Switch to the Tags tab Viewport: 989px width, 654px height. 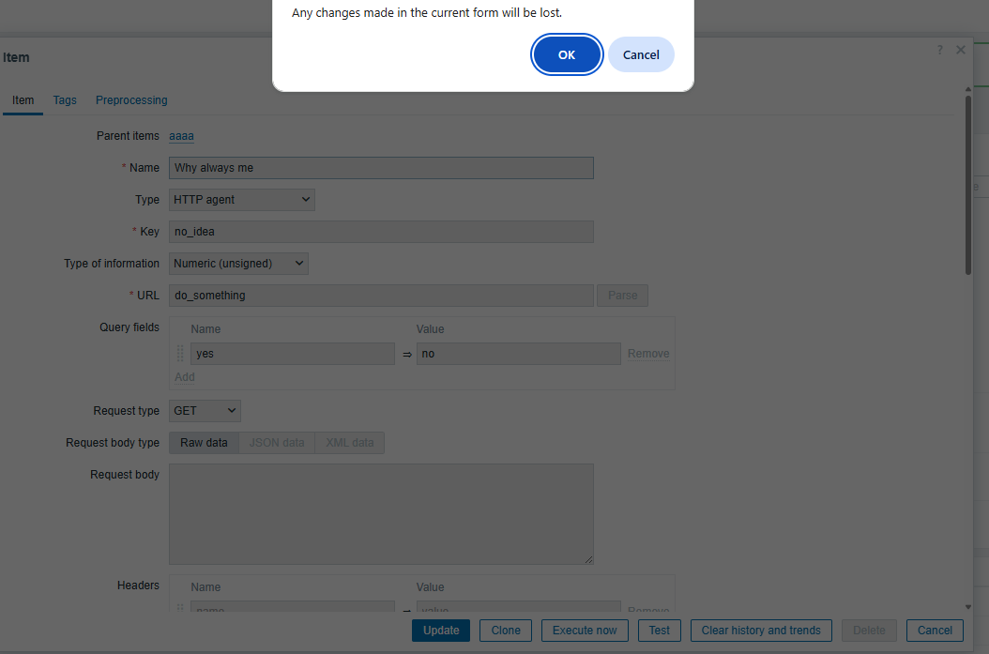65,100
